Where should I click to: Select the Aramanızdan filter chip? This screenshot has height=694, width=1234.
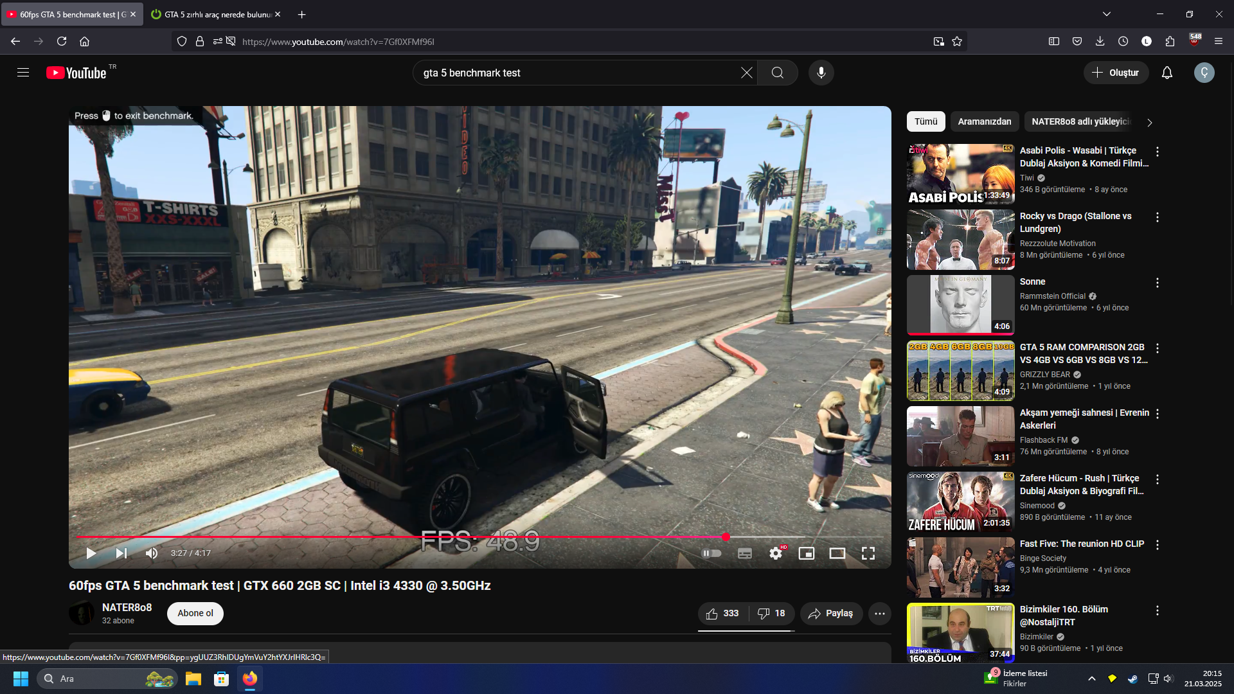[x=984, y=121]
